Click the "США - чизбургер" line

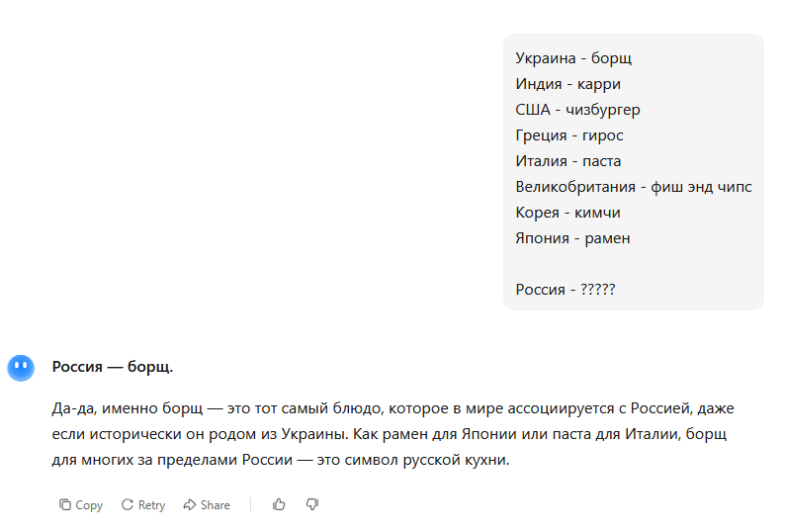click(577, 110)
